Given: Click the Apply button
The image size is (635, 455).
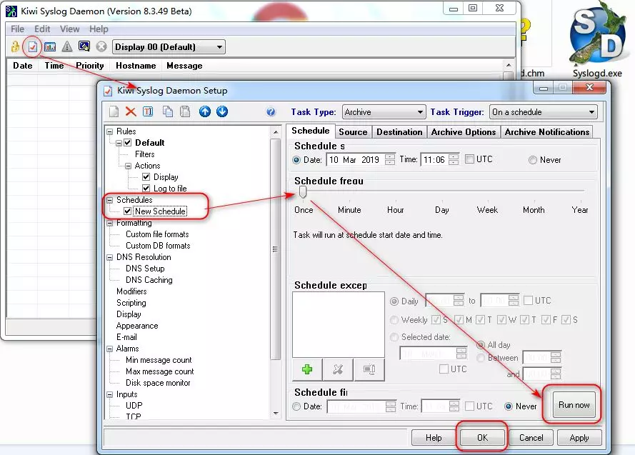Looking at the screenshot, I should tap(579, 438).
